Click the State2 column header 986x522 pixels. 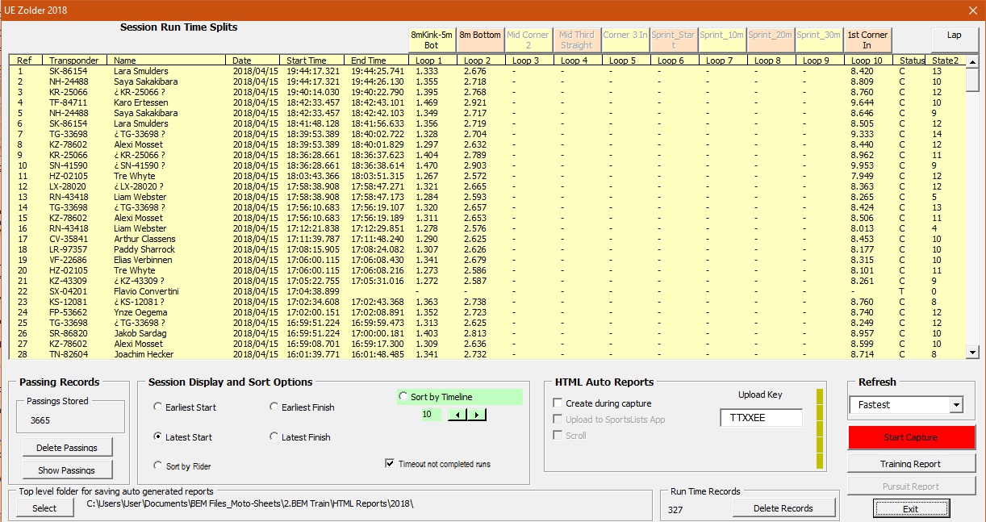(945, 61)
